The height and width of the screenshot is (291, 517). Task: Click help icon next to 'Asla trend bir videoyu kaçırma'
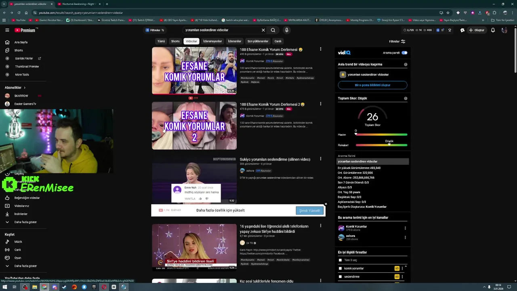pyautogui.click(x=406, y=64)
